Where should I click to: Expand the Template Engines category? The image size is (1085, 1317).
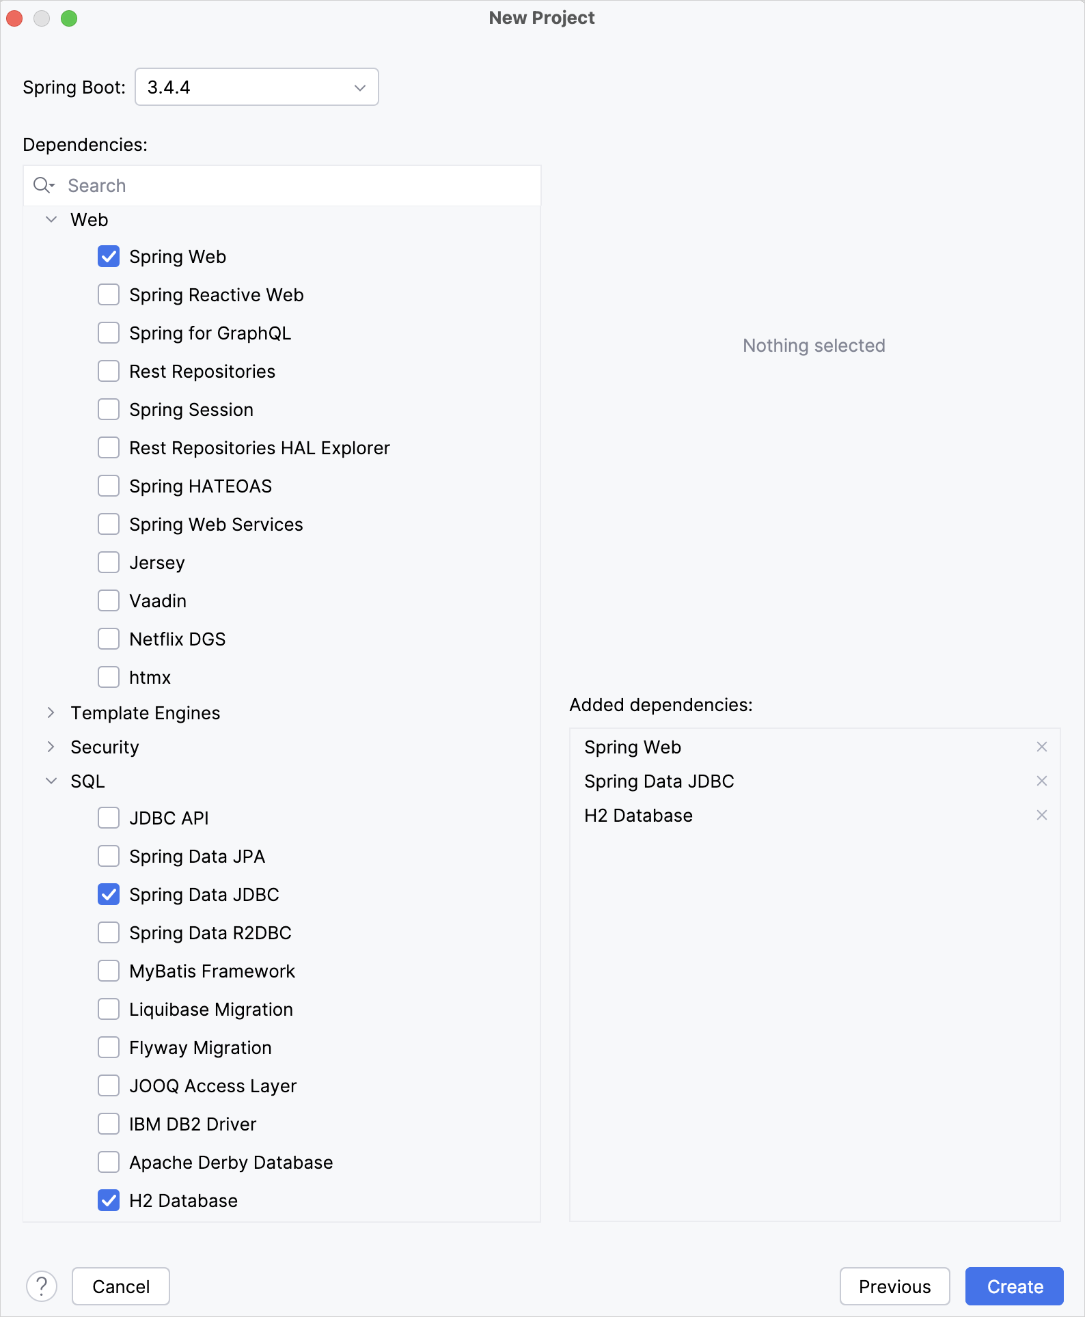51,712
